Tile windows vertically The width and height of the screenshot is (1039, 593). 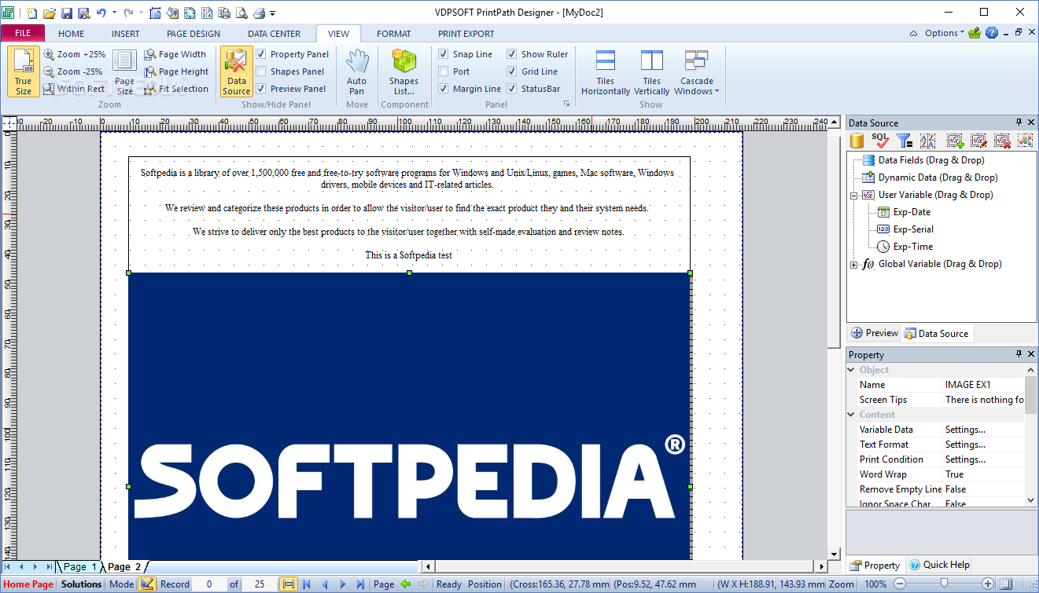click(x=652, y=71)
